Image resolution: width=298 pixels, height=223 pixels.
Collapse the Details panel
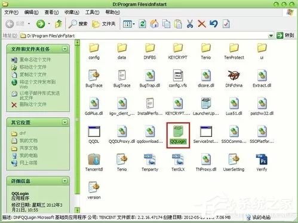[64, 181]
